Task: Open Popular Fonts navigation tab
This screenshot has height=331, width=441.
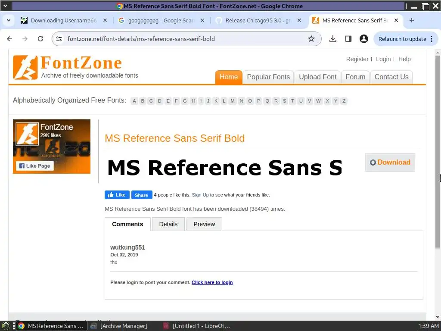Action: (x=268, y=77)
